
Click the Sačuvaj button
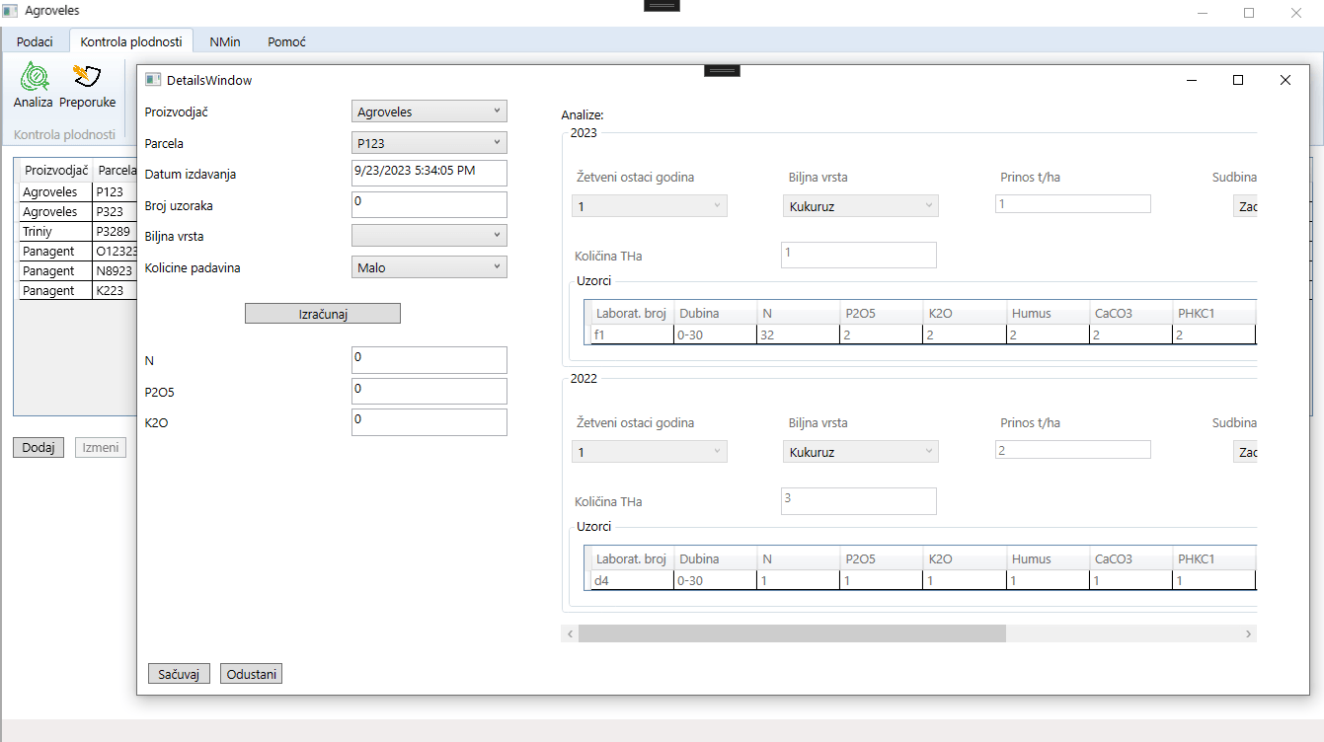[179, 674]
